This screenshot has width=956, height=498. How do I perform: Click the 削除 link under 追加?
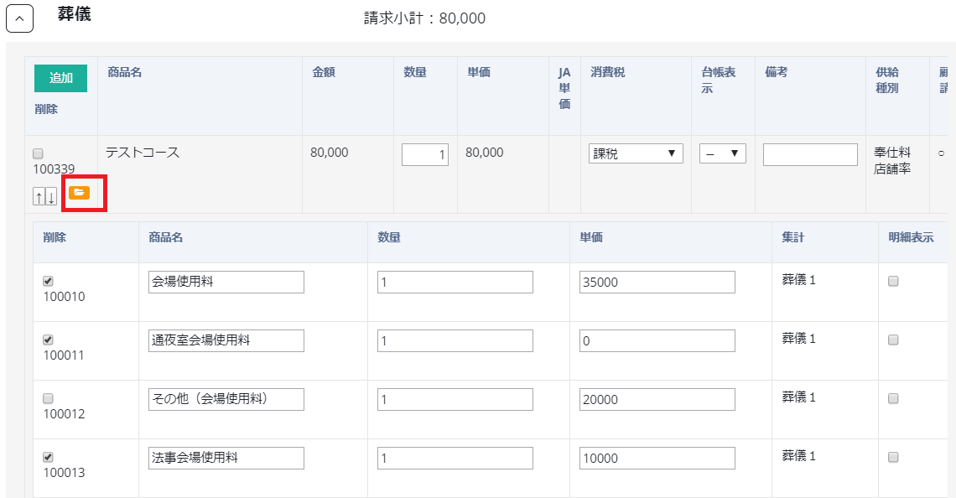[46, 109]
